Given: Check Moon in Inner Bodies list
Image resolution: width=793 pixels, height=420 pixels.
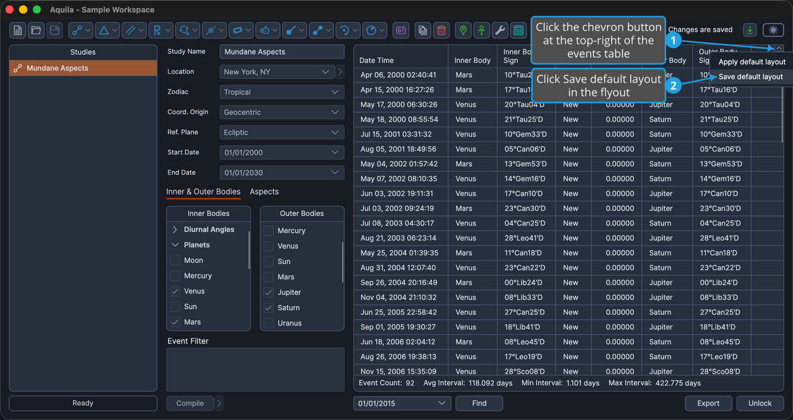Looking at the screenshot, I should click(175, 260).
